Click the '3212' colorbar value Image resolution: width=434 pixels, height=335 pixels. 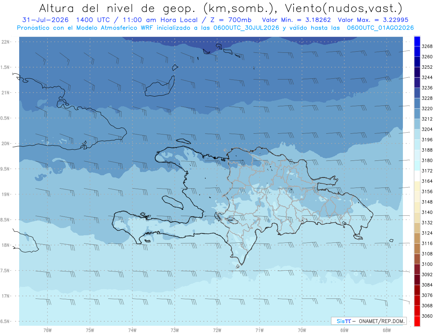click(x=427, y=119)
